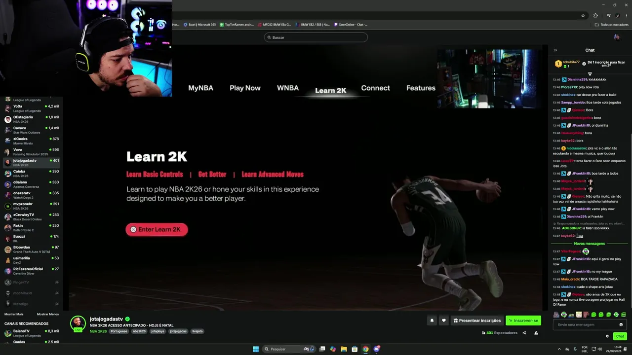Click 'Mostrar Mais' in the sidebar
Viewport: 632px width, 355px height.
14,314
